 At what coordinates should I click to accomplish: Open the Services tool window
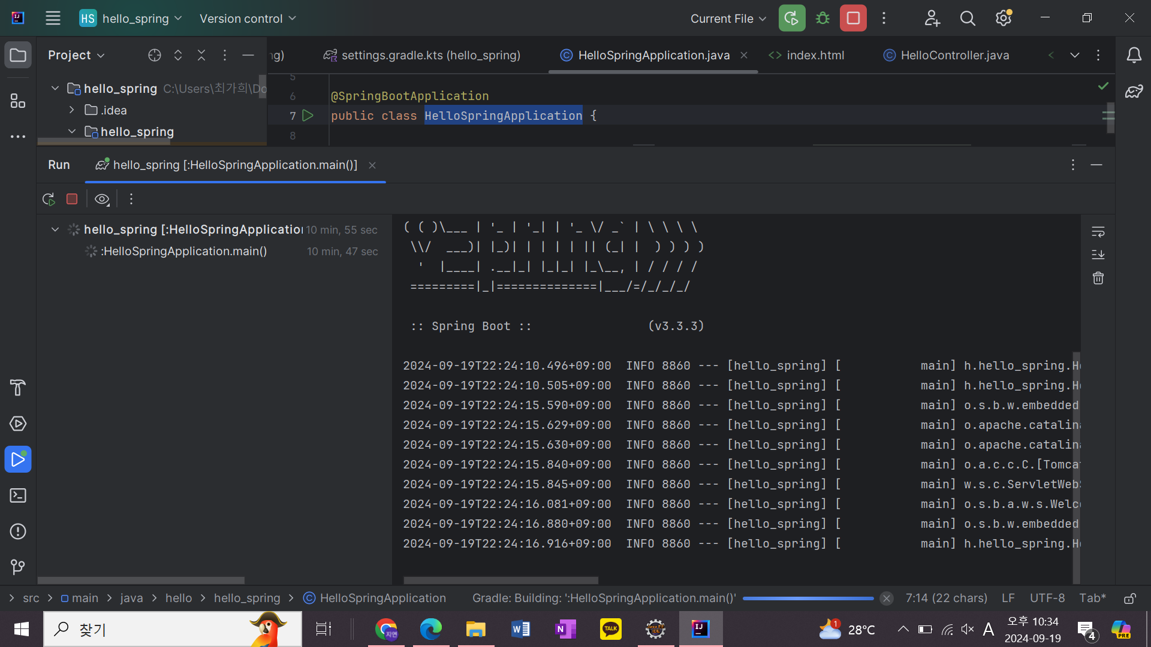[18, 424]
